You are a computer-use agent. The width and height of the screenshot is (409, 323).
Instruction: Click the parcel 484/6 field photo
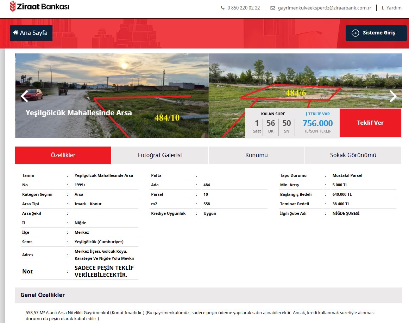click(305, 81)
